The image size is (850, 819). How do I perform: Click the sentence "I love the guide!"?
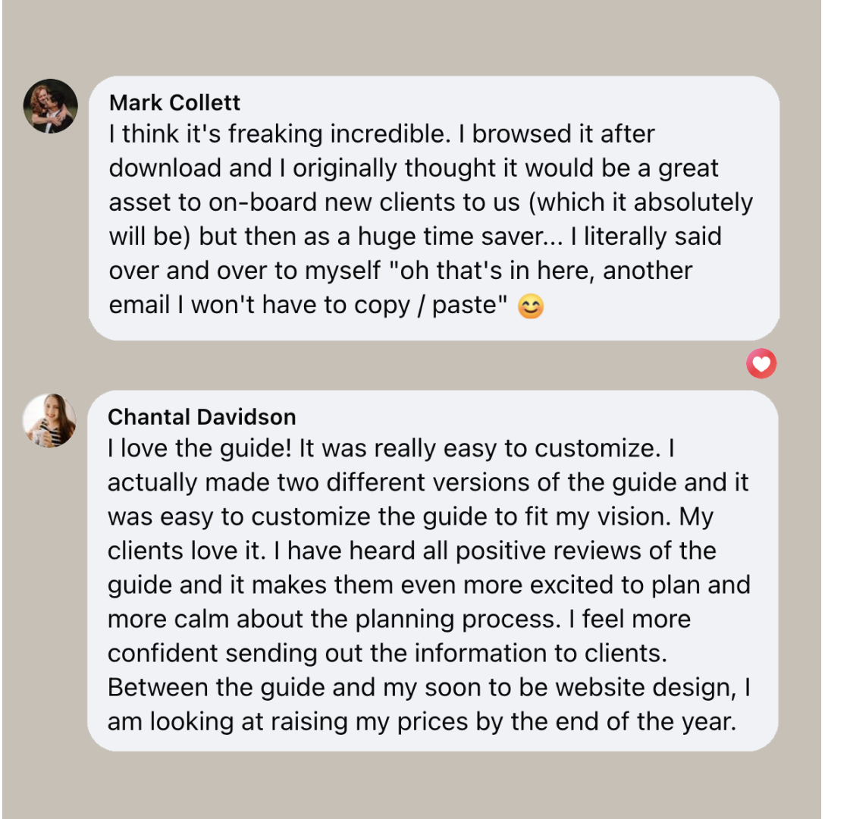point(199,448)
